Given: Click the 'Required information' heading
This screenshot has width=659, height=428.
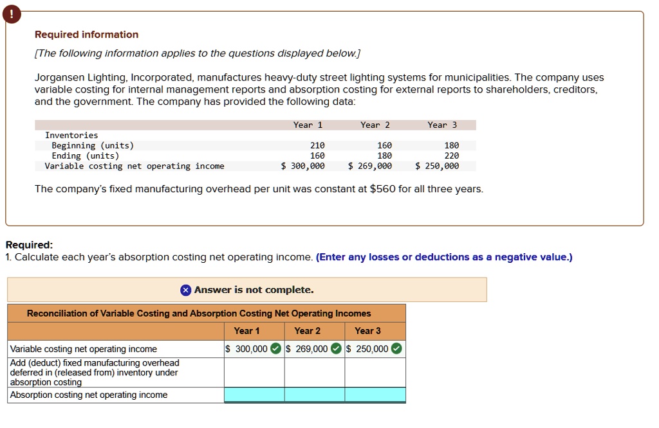Looking at the screenshot, I should click(x=87, y=35).
